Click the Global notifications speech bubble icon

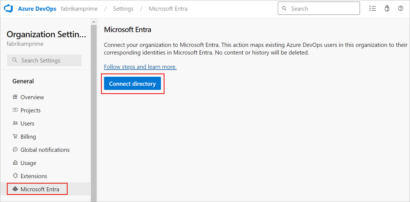pos(15,150)
